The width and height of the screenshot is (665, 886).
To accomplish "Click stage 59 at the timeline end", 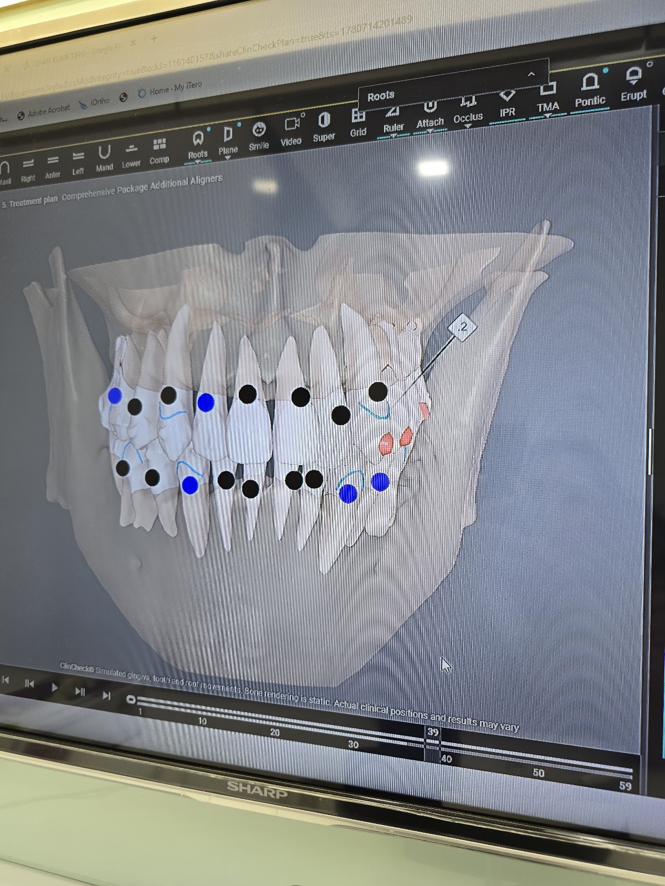I will (x=625, y=786).
